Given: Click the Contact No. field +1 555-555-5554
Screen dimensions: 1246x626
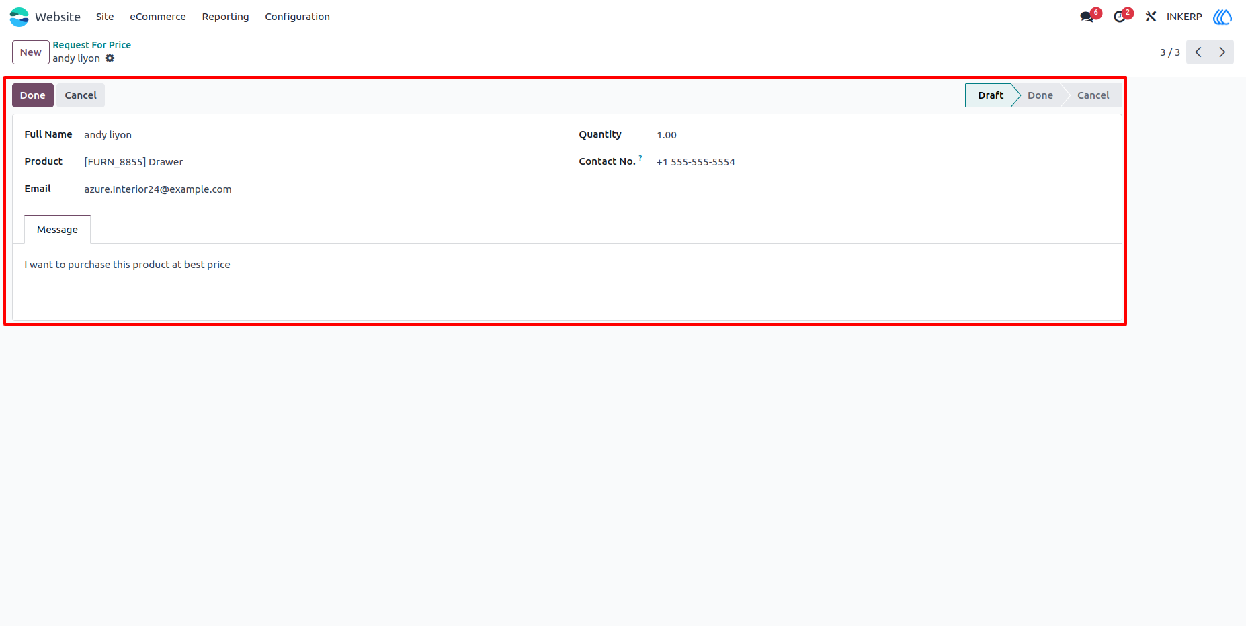Looking at the screenshot, I should point(696,162).
